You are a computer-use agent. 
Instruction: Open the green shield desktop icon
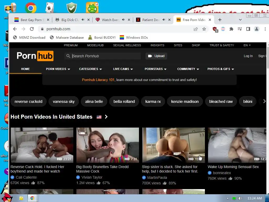tap(71, 8)
